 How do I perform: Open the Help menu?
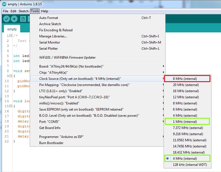click(x=45, y=11)
